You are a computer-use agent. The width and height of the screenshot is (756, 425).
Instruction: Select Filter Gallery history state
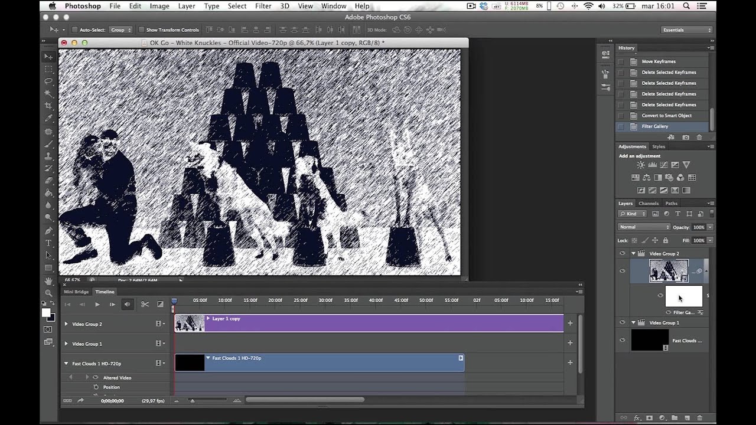(662, 126)
